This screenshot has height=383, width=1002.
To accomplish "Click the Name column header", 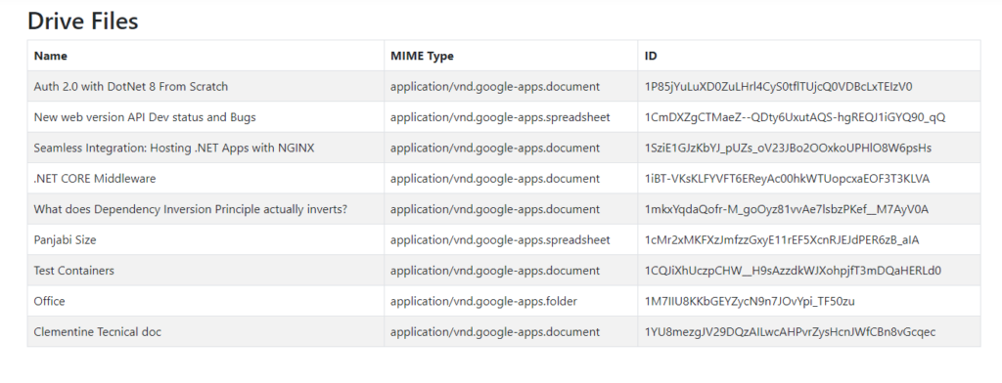I will coord(51,56).
